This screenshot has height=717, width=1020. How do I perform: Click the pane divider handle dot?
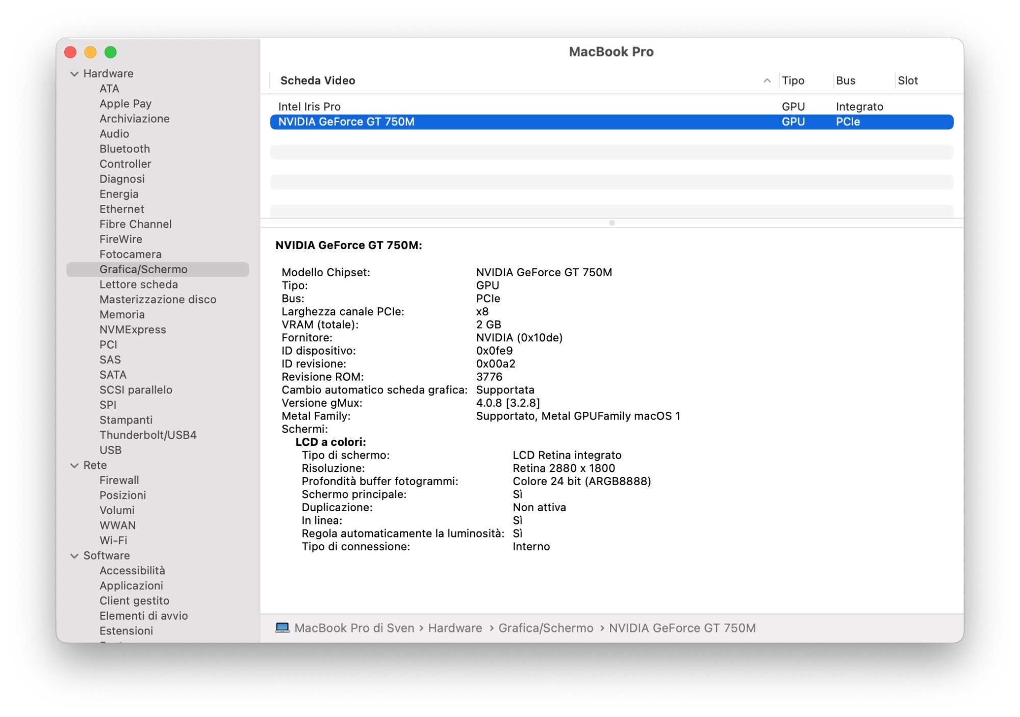click(x=611, y=223)
